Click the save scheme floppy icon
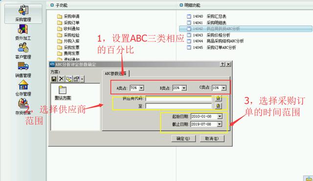 coord(54,79)
